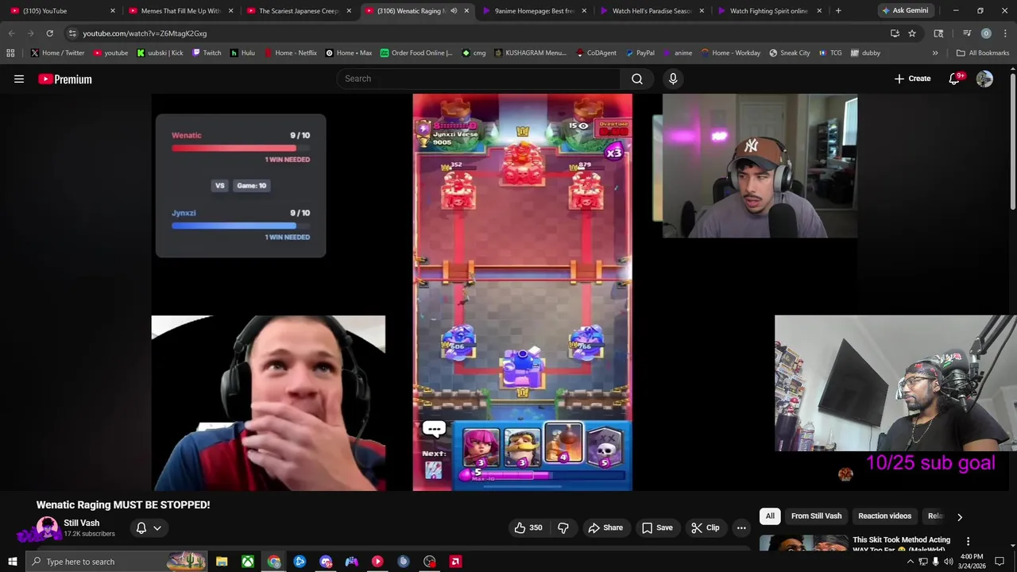The width and height of the screenshot is (1017, 572).
Task: View site information in address bar
Action: pos(72,33)
